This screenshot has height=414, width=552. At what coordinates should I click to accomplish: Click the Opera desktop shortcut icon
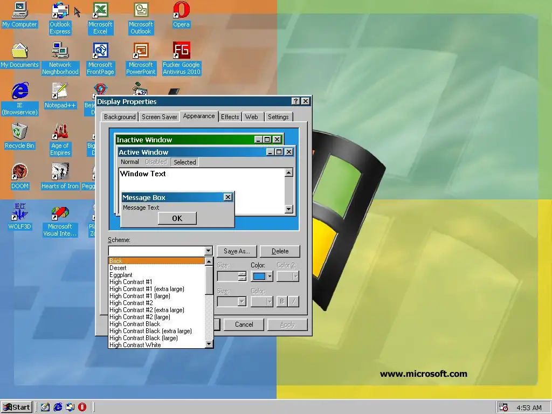(181, 15)
